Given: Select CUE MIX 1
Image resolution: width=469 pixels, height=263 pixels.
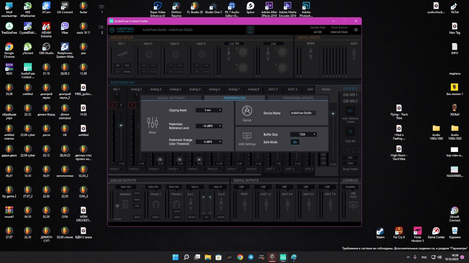Looking at the screenshot, I should (x=350, y=95).
